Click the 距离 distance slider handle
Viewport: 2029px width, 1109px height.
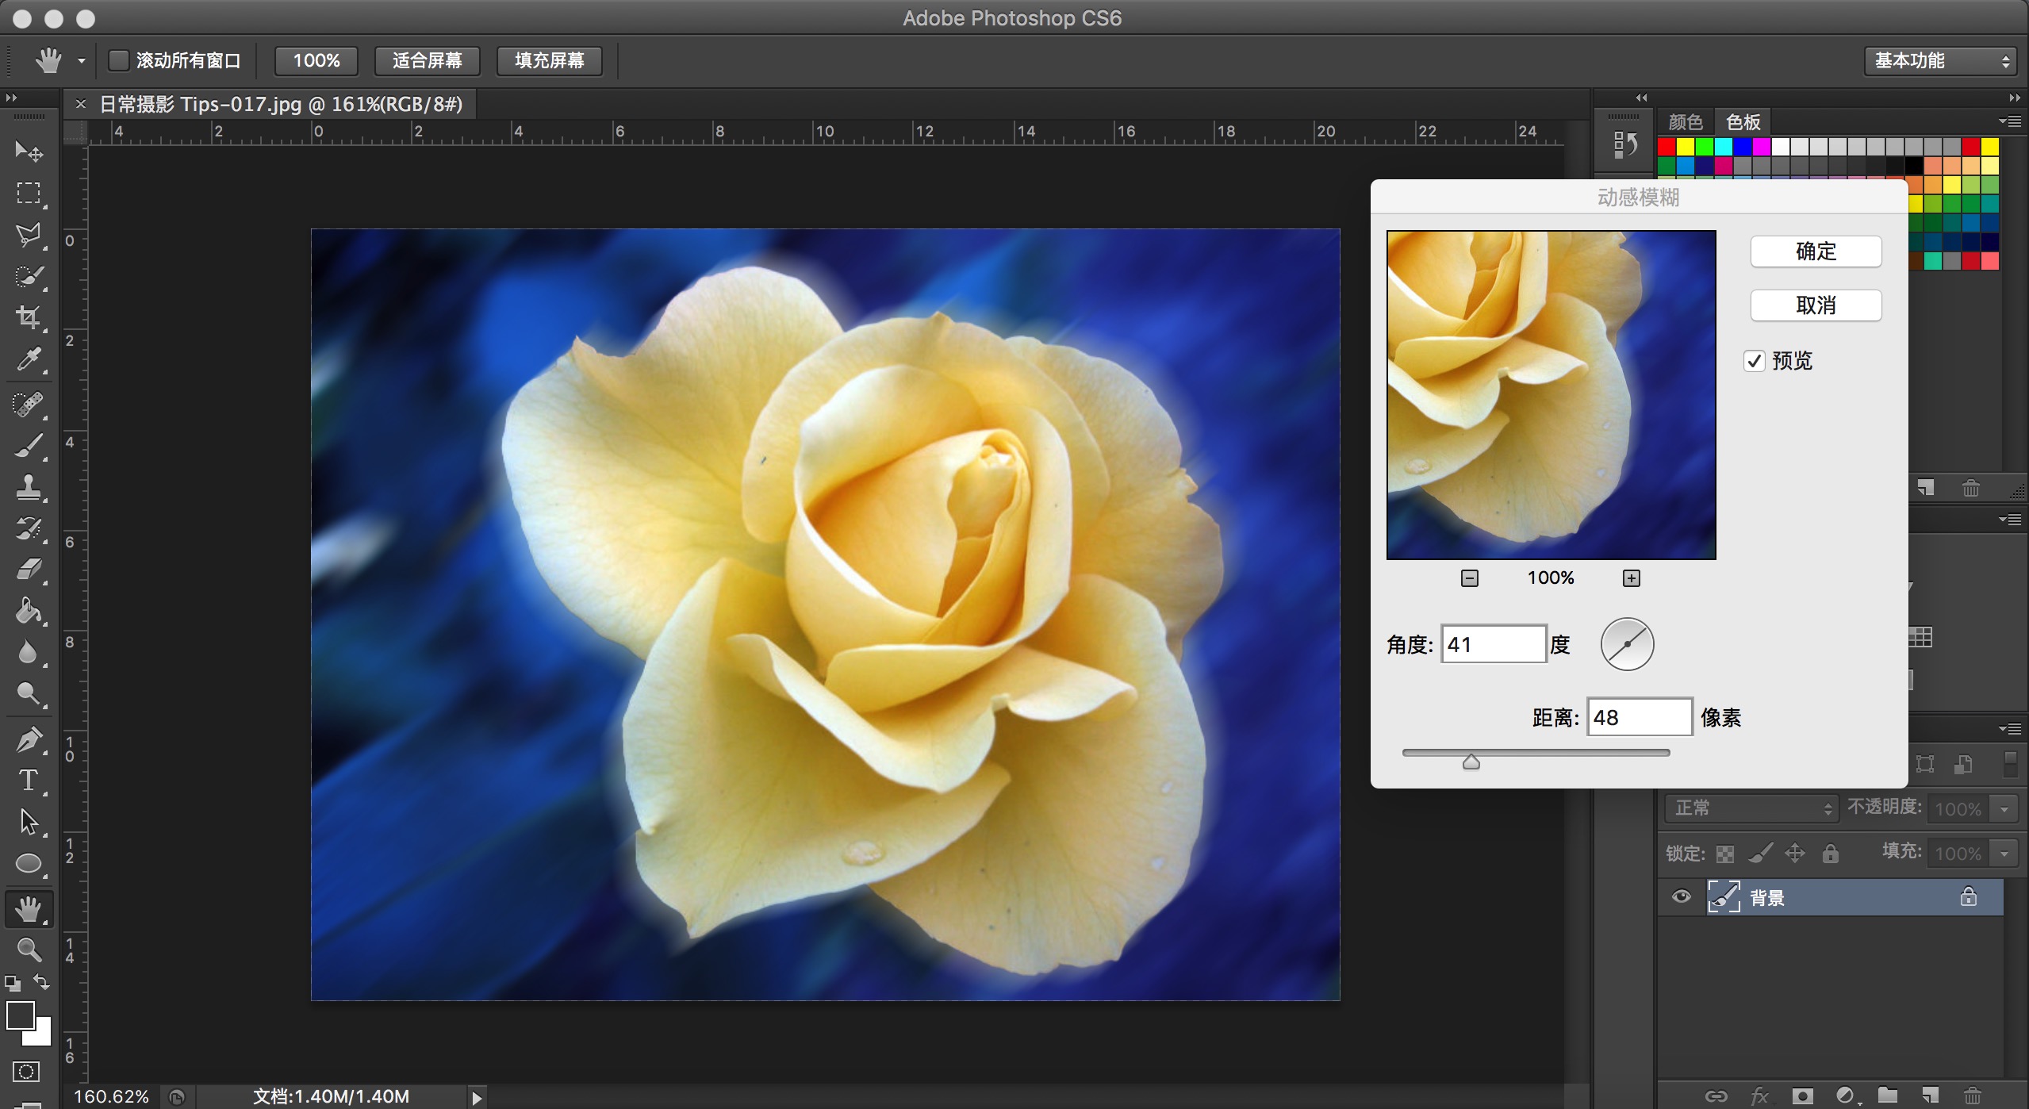click(x=1471, y=762)
